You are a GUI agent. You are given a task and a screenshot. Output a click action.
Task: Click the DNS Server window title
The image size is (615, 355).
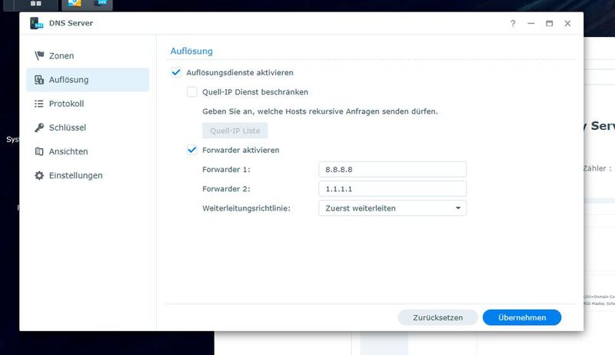coord(71,23)
